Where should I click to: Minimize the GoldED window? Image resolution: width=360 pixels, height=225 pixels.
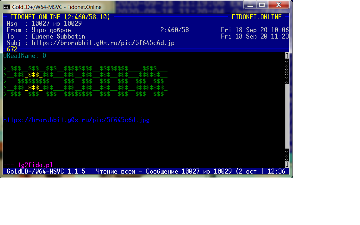click(250, 5)
